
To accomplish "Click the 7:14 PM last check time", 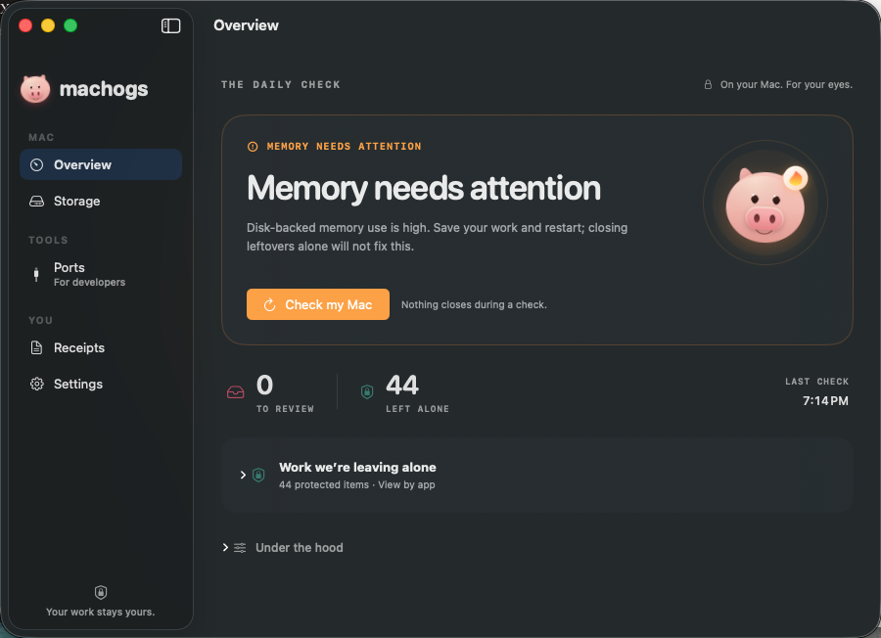I will click(x=825, y=401).
